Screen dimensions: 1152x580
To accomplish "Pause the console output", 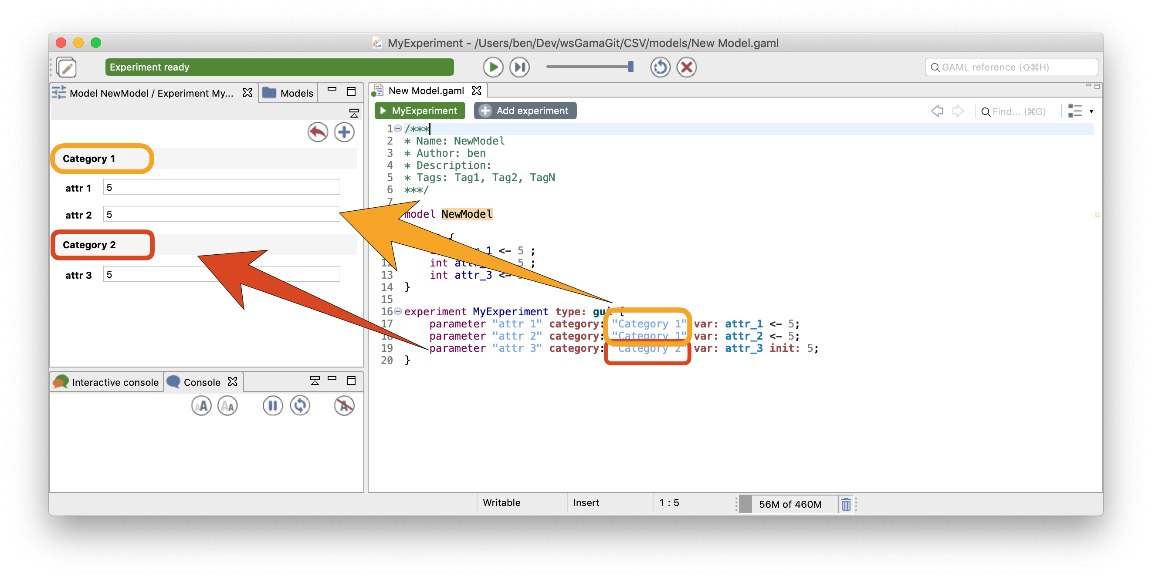I will click(x=273, y=406).
